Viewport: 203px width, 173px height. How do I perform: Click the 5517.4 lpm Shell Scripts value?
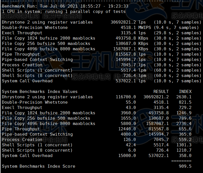(x=128, y=70)
